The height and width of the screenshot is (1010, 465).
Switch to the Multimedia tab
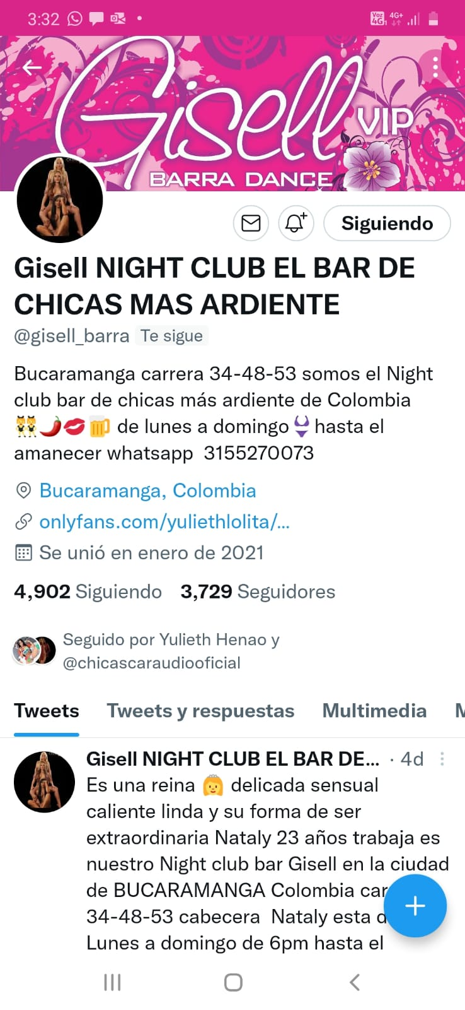tap(374, 711)
